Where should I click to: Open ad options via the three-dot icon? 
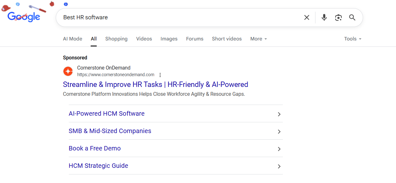[160, 75]
